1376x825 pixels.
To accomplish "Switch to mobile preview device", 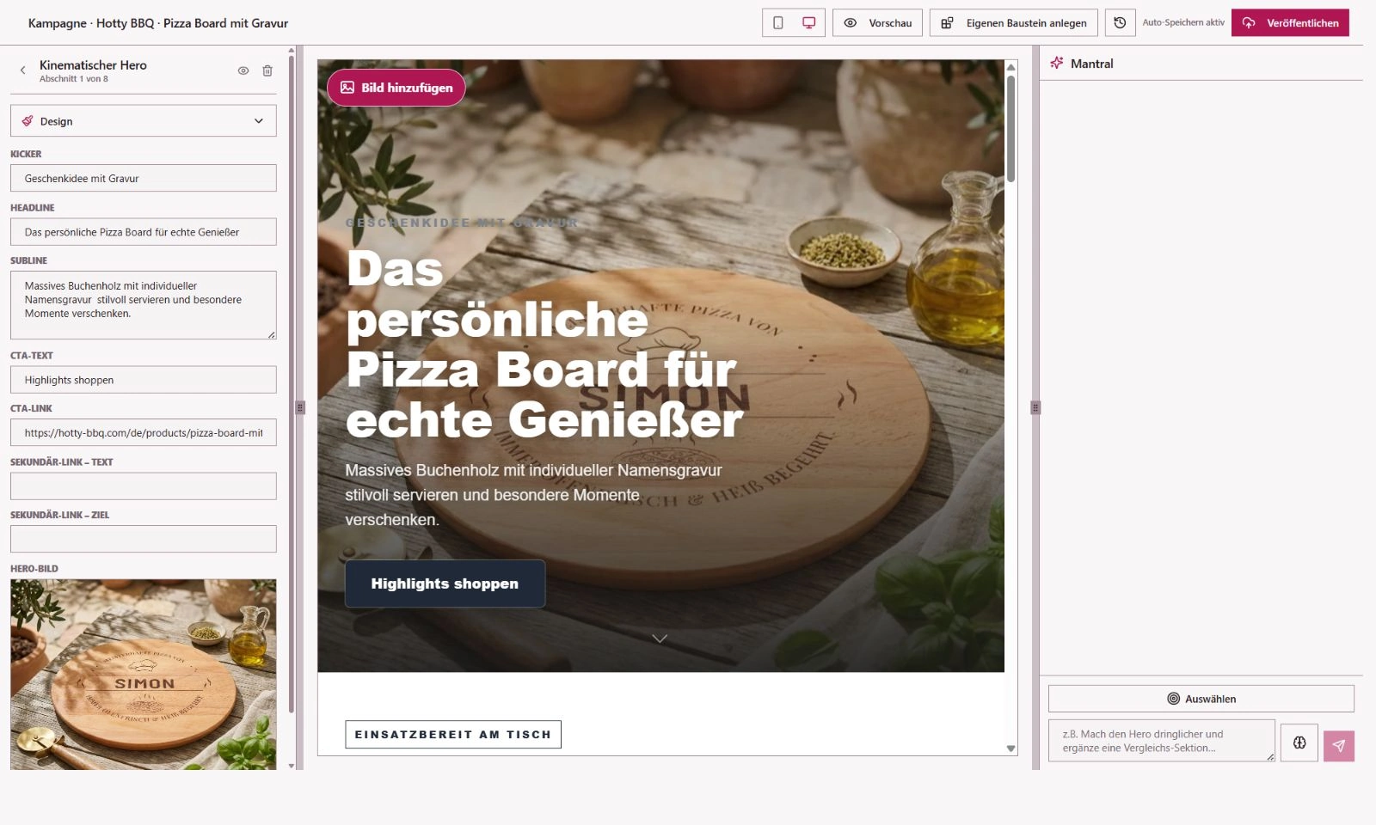I will (x=778, y=23).
